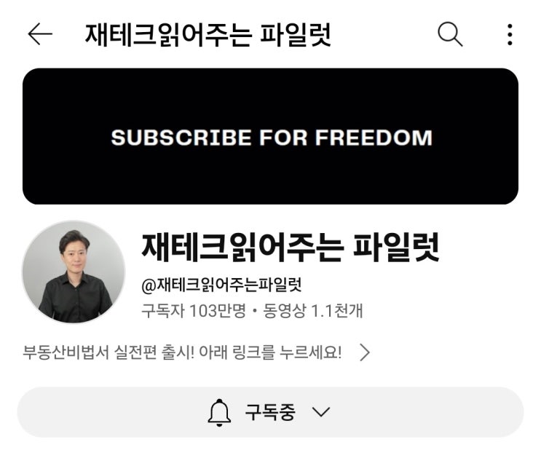Open the 부동산비법서 실전편 출시 description
The width and height of the screenshot is (541, 466).
pos(182,352)
